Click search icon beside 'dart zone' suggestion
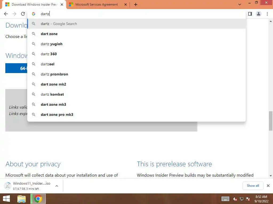Viewport: 273px width, 204px height. tap(34, 34)
